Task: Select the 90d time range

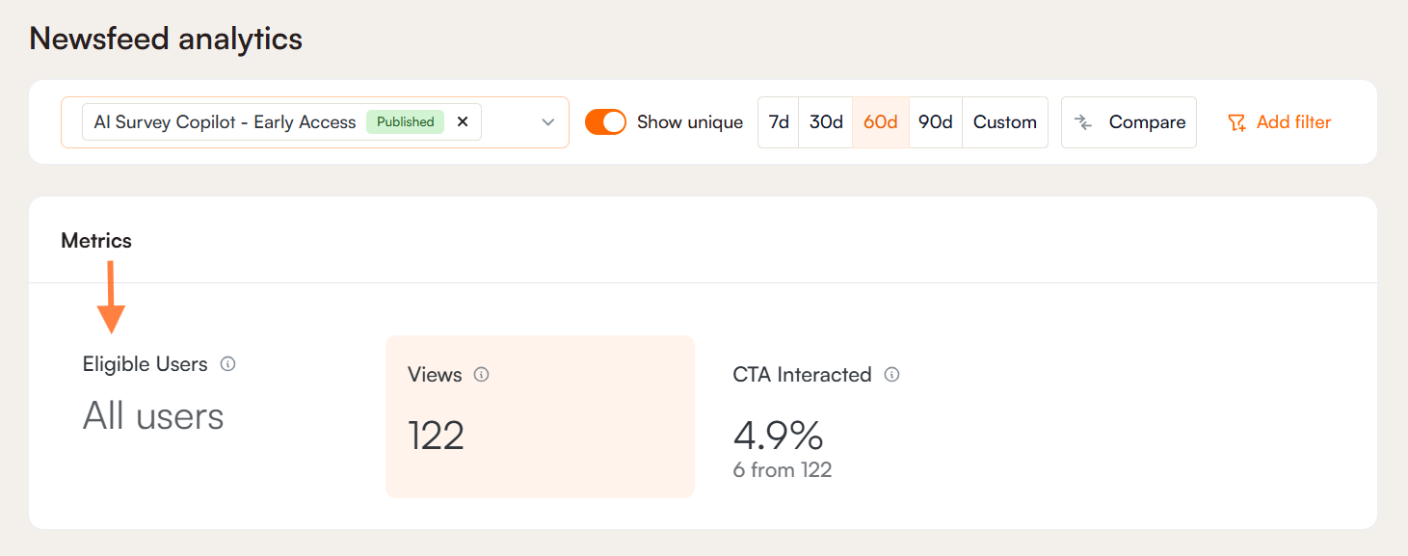Action: (936, 122)
